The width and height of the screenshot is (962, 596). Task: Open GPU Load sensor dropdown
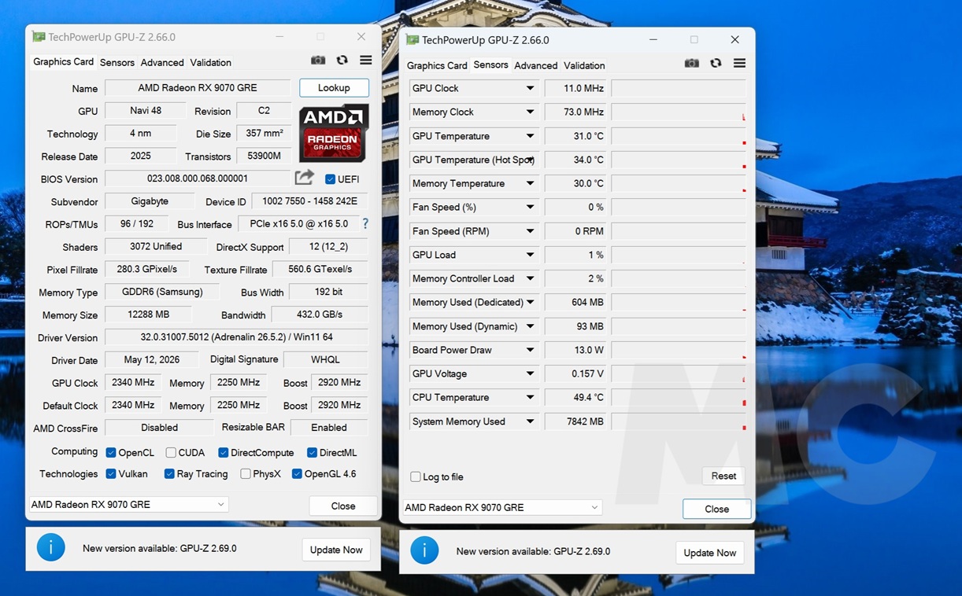pos(530,255)
